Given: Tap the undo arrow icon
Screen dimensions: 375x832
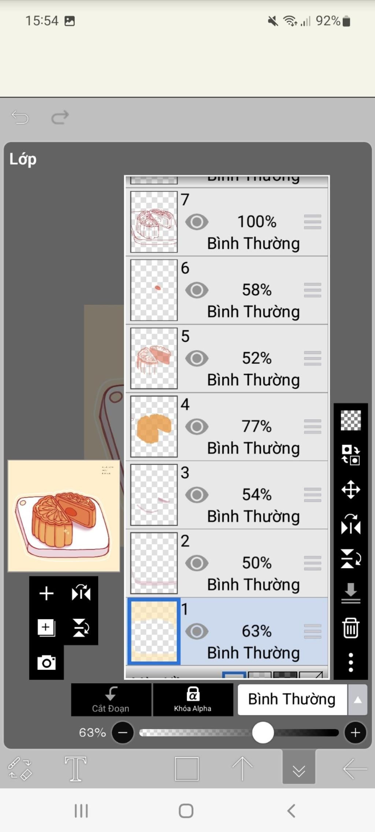Looking at the screenshot, I should [20, 117].
